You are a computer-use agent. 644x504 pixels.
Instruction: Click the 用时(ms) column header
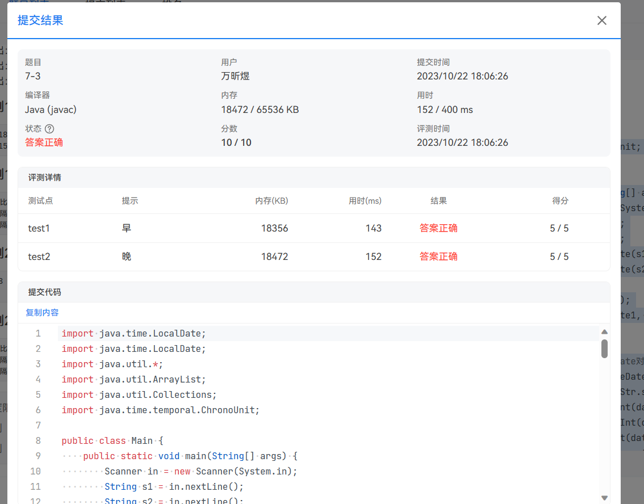365,201
